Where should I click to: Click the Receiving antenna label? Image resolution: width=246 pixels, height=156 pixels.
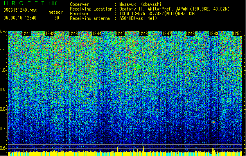[90, 18]
